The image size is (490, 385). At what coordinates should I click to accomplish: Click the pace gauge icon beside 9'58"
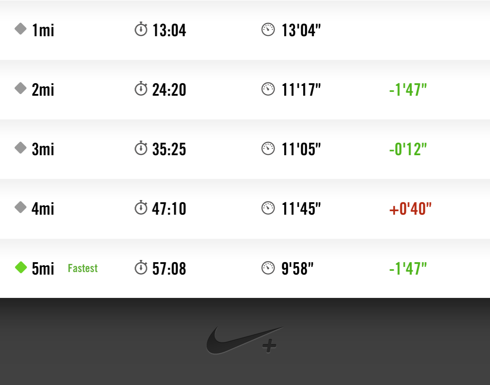pos(268,268)
